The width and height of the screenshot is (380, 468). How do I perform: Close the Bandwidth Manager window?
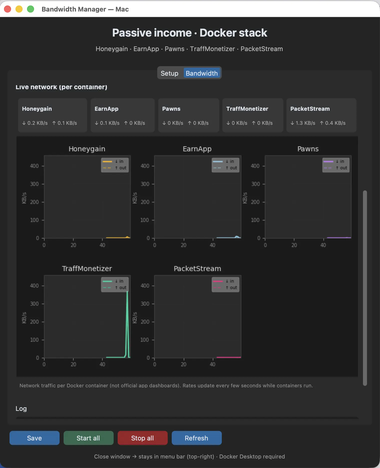click(x=8, y=9)
